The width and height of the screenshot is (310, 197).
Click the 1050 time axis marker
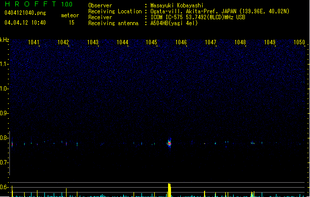(x=299, y=42)
